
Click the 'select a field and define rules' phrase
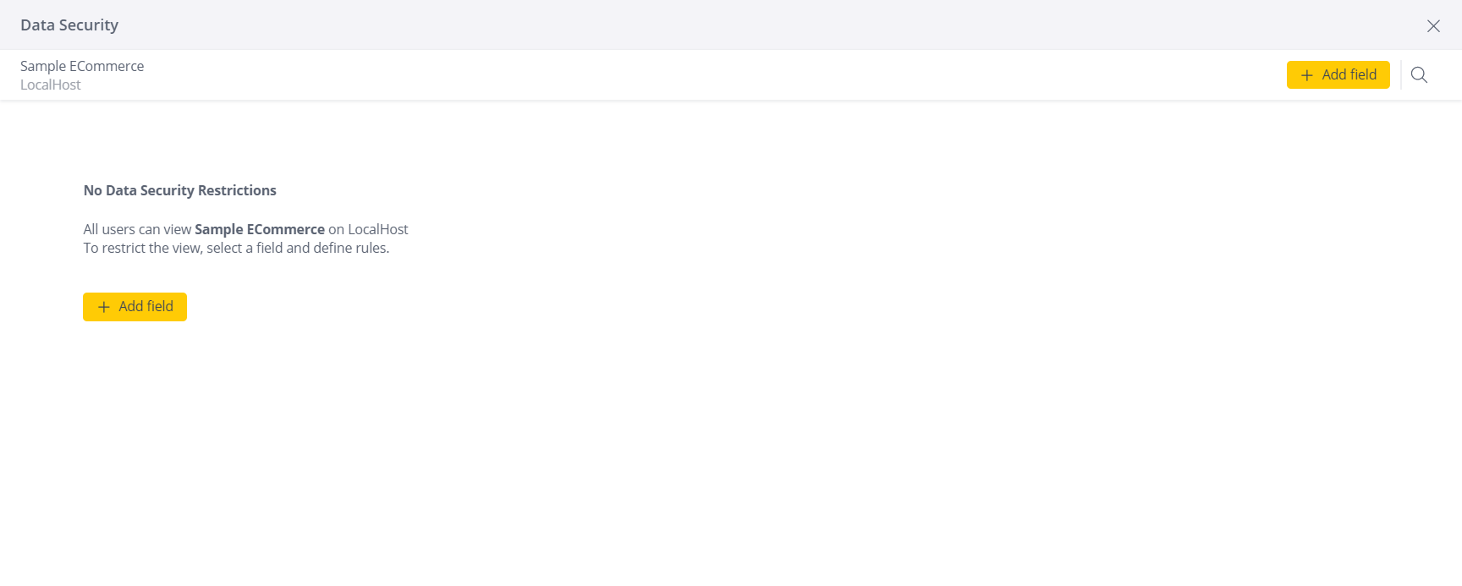298,248
